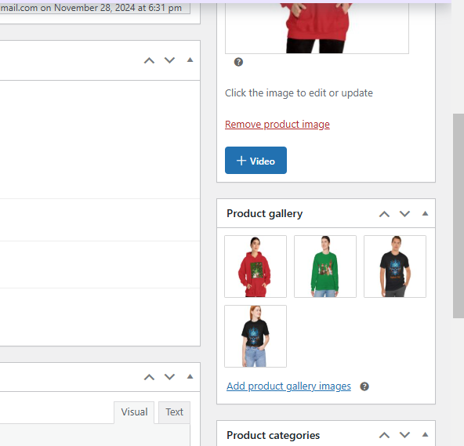Toggle the left panel below the date line
Viewport: 464px width, 446px height.
[x=190, y=60]
